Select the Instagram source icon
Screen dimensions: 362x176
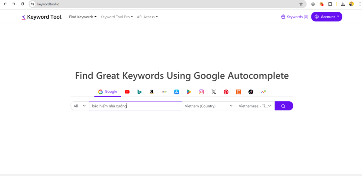coord(201,92)
